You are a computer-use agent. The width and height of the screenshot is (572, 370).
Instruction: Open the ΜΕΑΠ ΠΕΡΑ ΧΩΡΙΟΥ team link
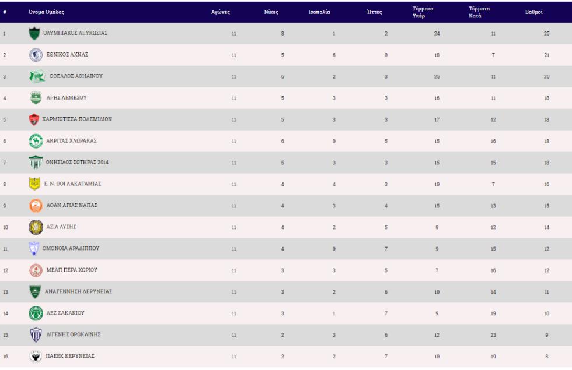72,270
